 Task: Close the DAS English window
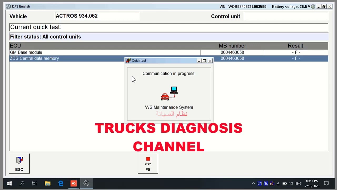pyautogui.click(x=330, y=7)
